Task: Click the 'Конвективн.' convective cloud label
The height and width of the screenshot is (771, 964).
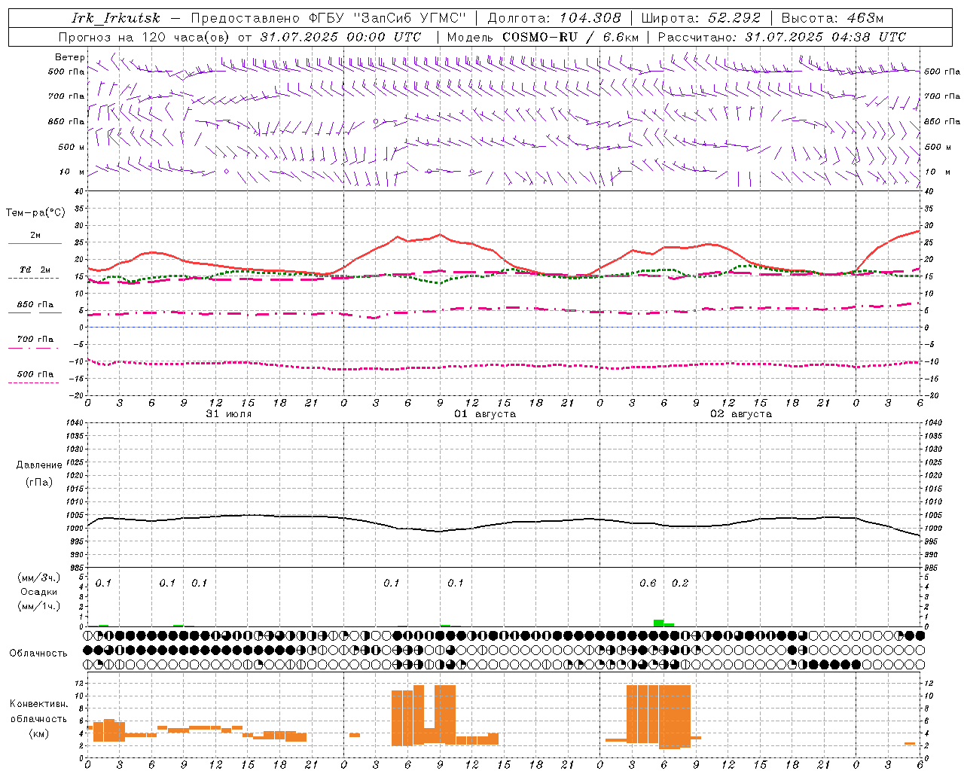Action: (x=39, y=704)
